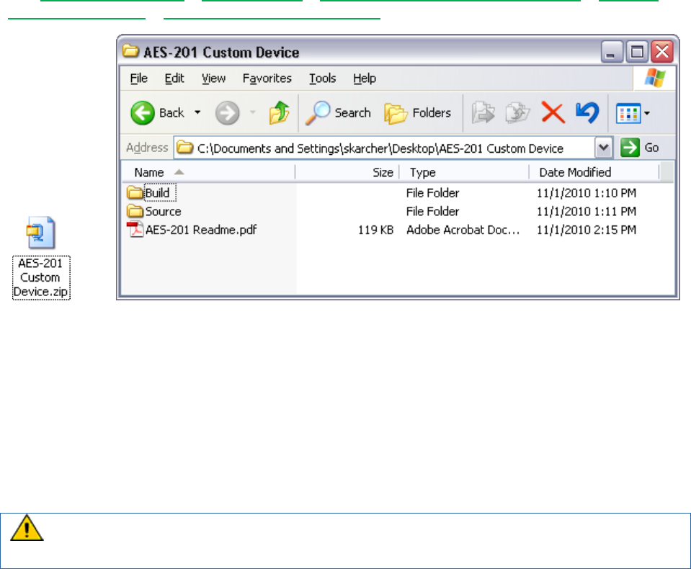Screen dimensions: 691x569
Task: Sort by the Size column header
Action: [347, 172]
